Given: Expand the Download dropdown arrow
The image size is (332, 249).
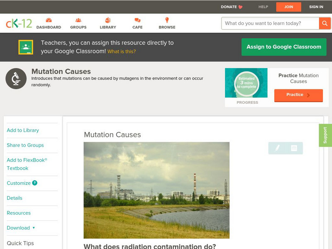Looking at the screenshot, I should pyautogui.click(x=34, y=228).
